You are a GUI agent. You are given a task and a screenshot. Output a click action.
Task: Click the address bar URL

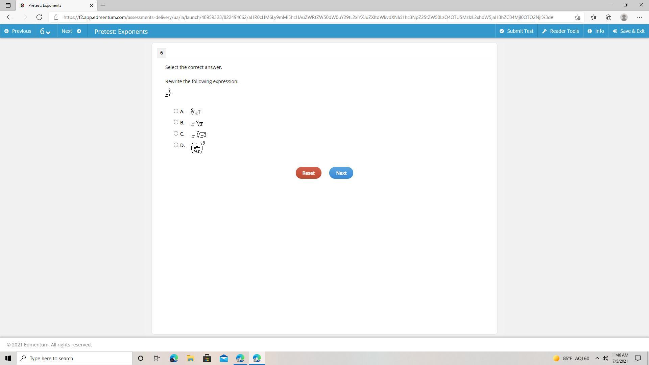(x=308, y=17)
